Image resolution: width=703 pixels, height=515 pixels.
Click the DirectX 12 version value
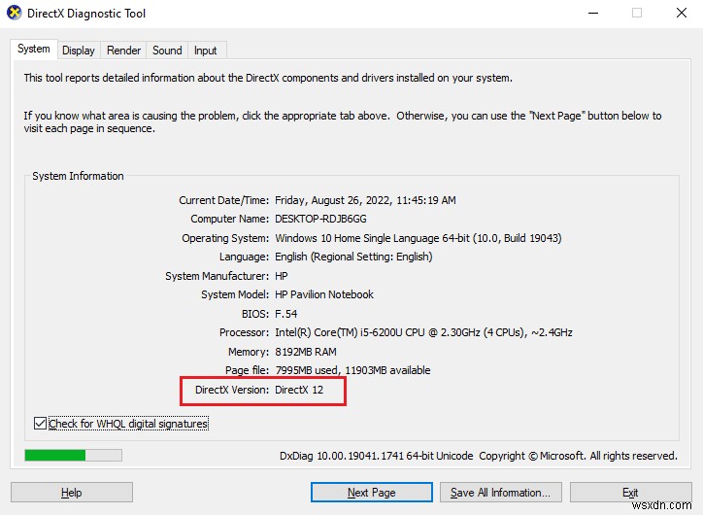click(x=299, y=390)
